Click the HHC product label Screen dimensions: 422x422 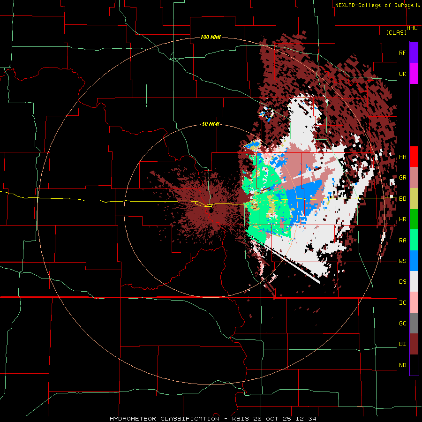tap(412, 28)
